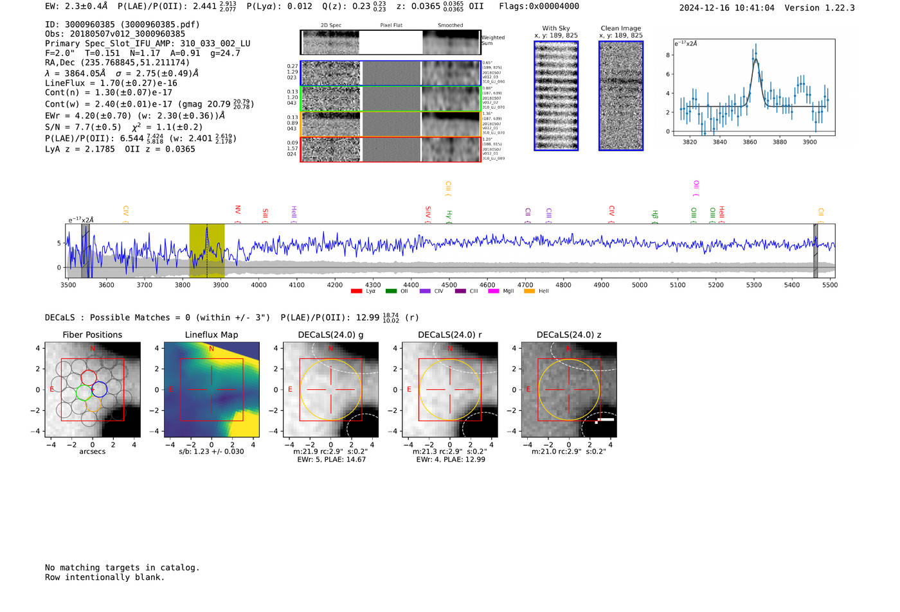Click the 'Flags:0x00004000' header text
The width and height of the screenshot is (900, 612).
tap(539, 6)
